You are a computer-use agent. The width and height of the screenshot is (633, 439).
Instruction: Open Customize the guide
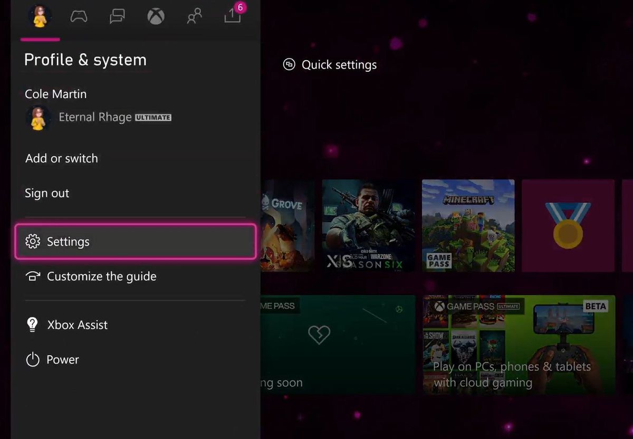101,276
